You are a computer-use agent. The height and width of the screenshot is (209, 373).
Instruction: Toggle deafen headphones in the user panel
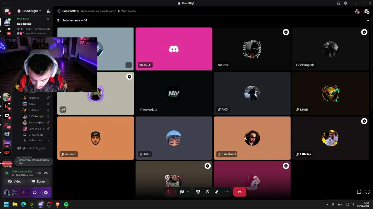35,192
